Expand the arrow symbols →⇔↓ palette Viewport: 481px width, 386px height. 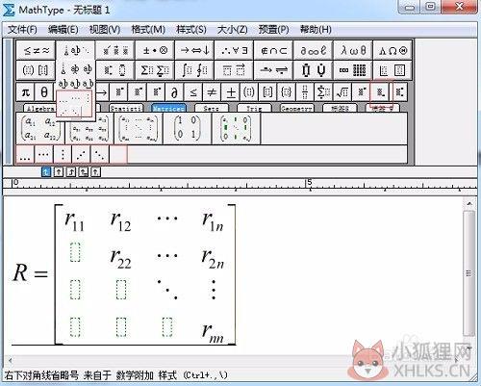194,50
